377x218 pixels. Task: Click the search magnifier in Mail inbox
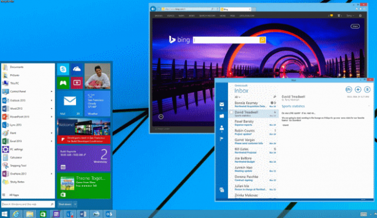click(x=275, y=97)
